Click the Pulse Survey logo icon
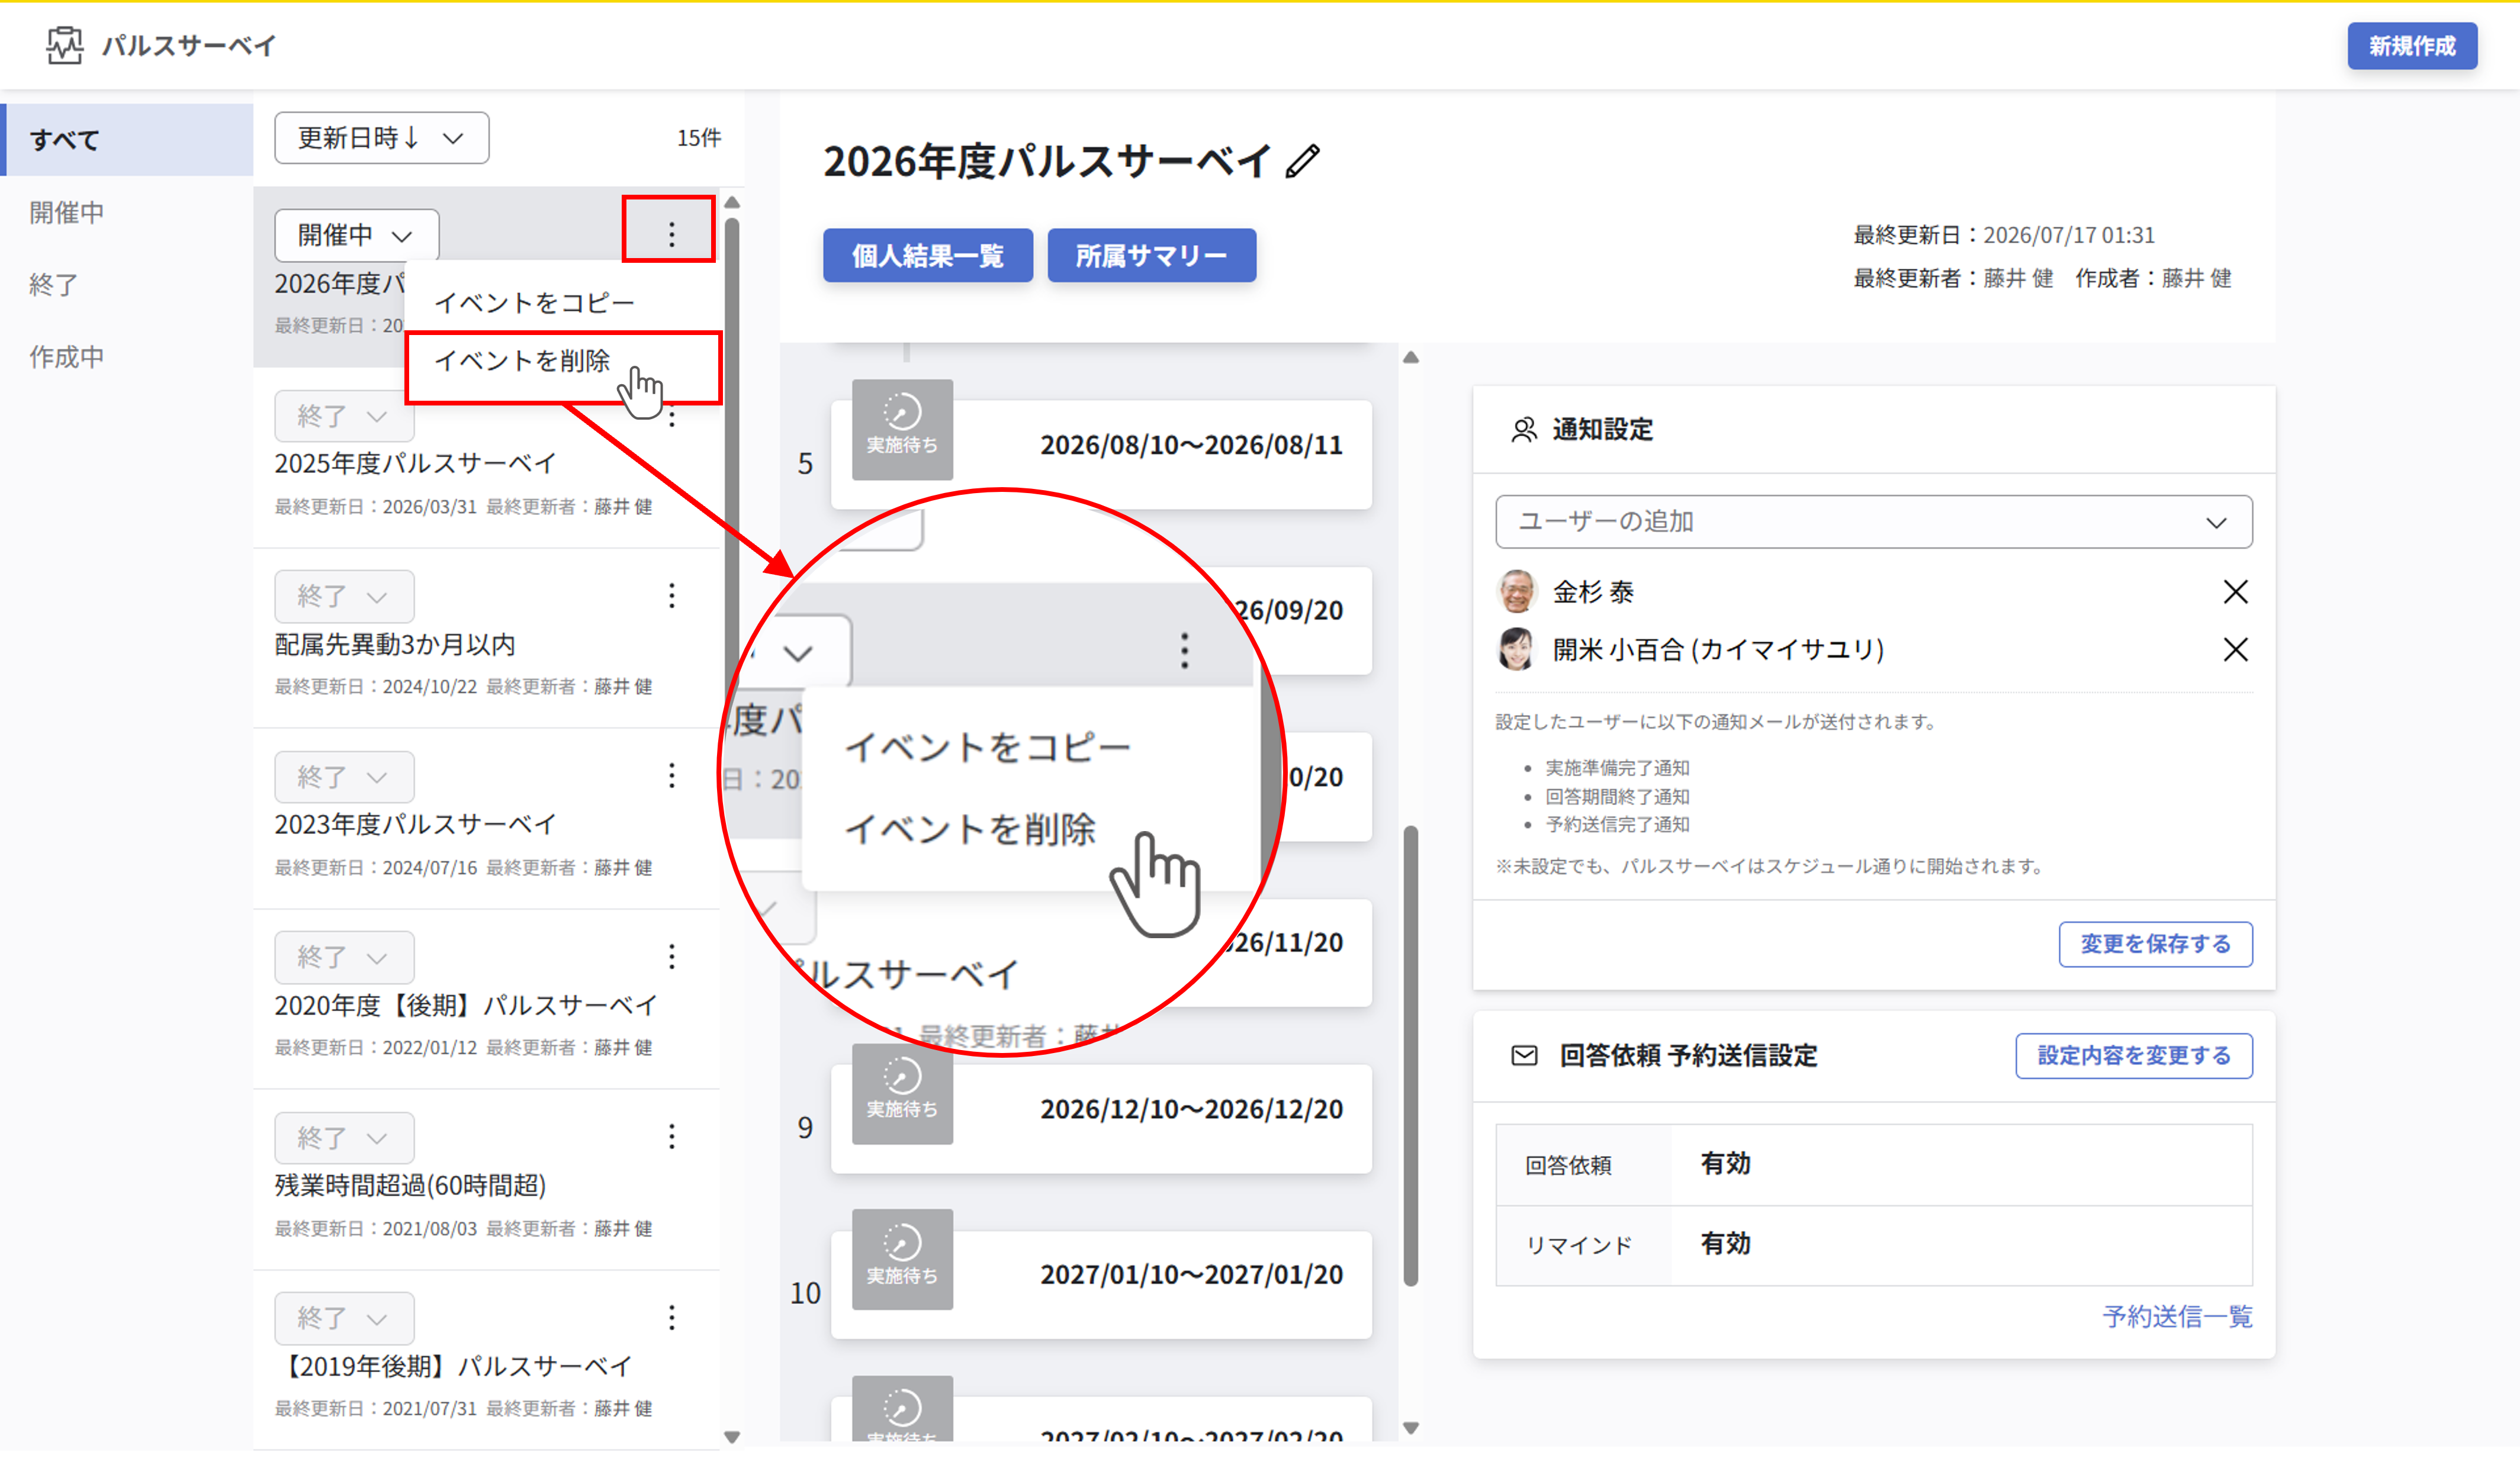 [x=65, y=45]
